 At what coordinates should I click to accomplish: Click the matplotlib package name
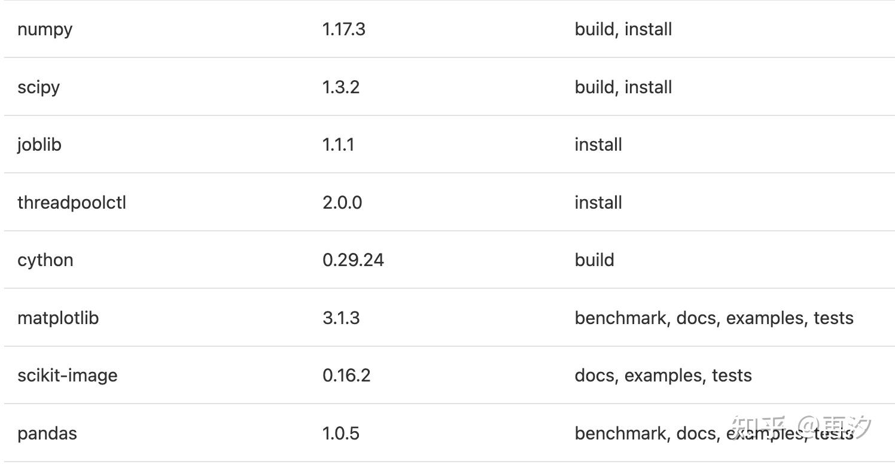[x=58, y=318]
